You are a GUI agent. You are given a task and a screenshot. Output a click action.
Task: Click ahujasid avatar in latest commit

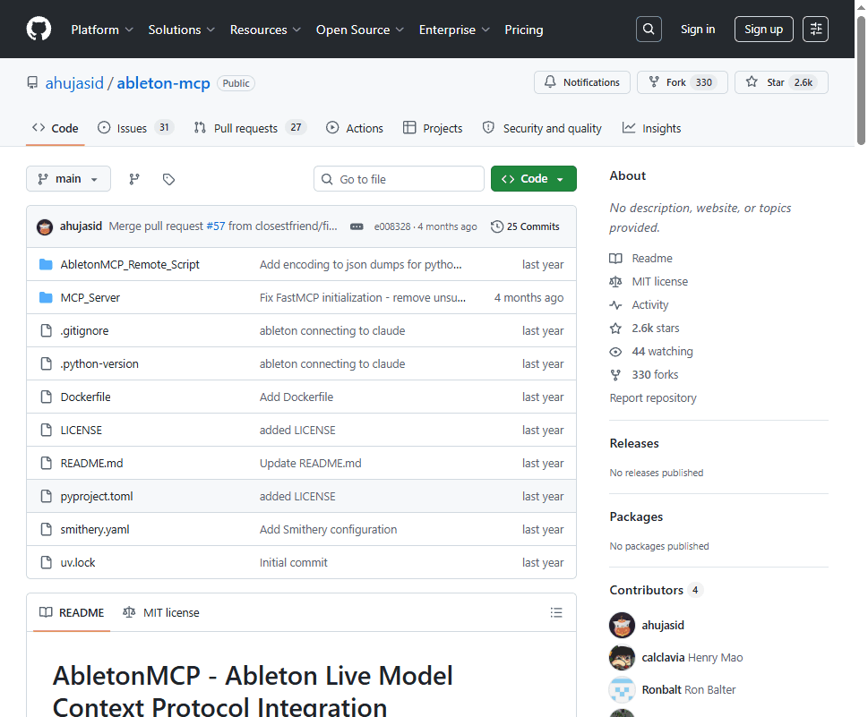45,226
